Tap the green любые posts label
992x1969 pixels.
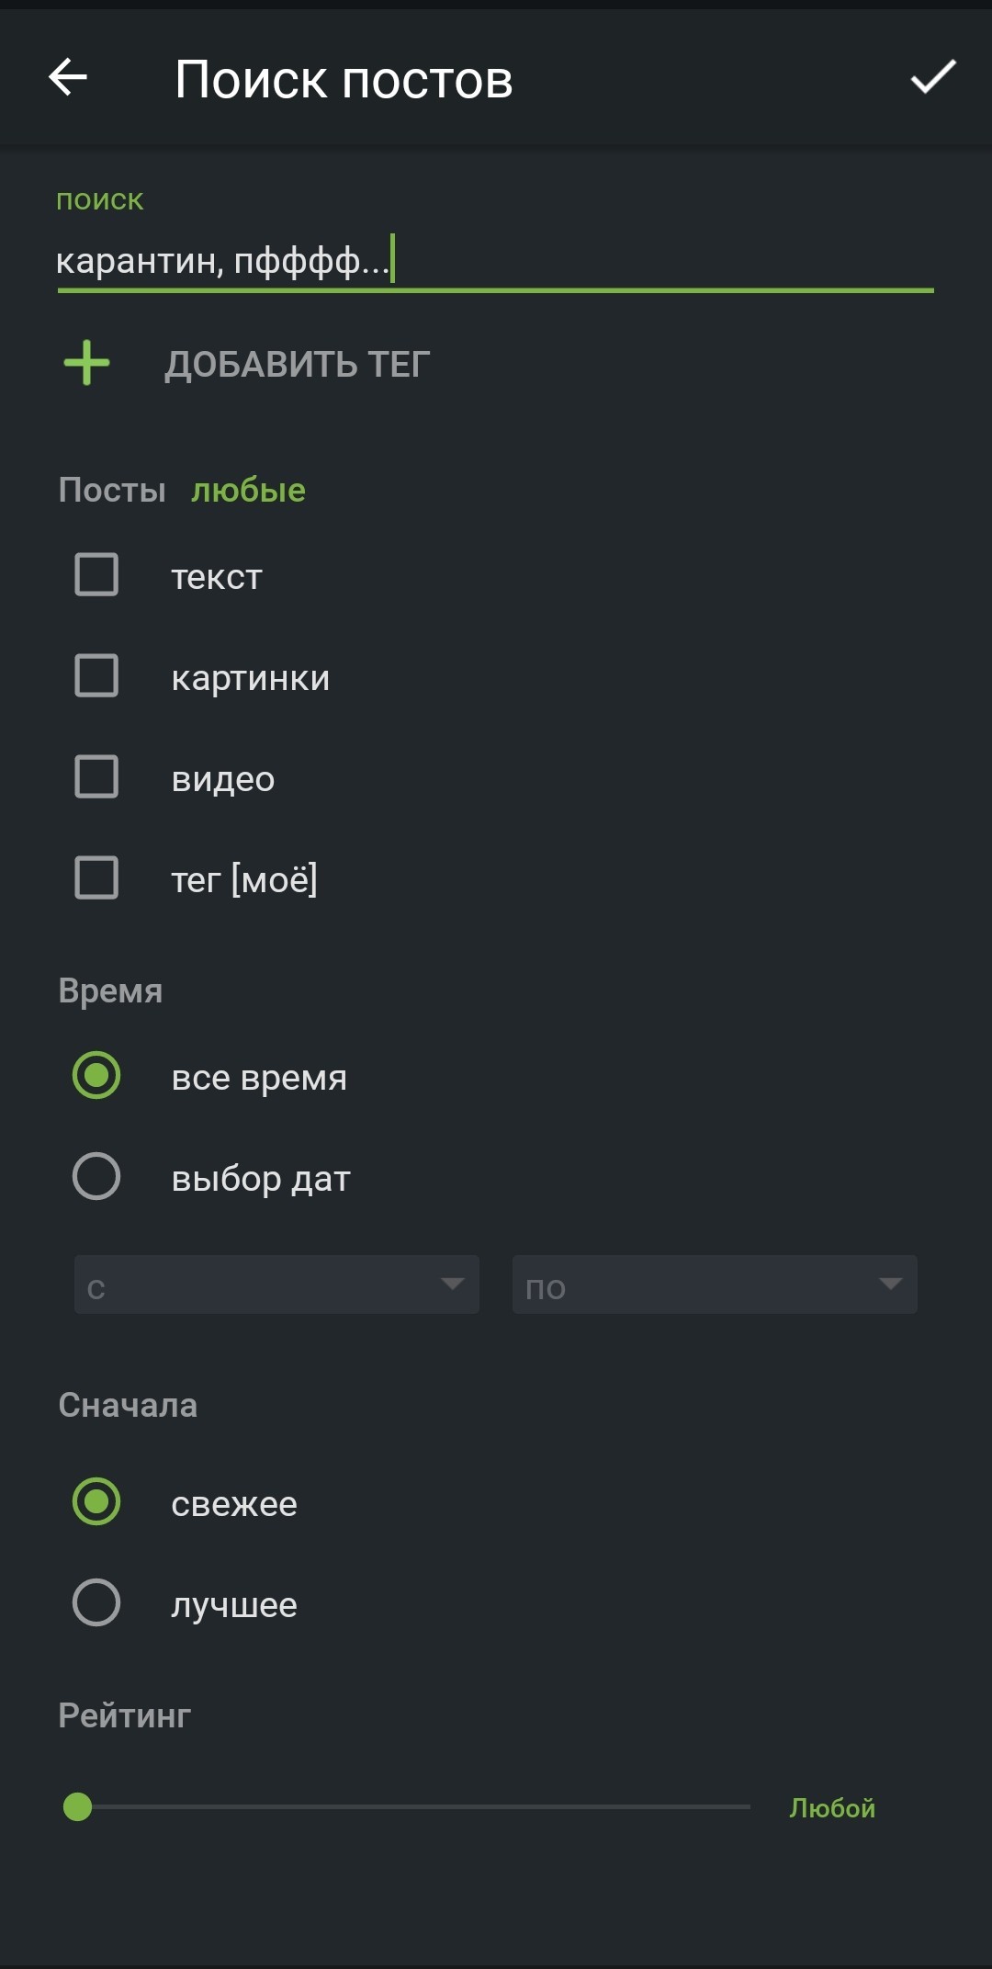click(x=248, y=491)
